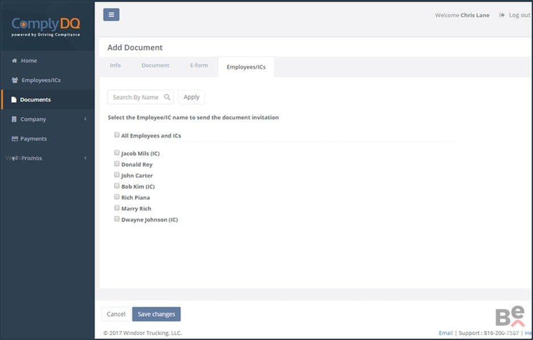This screenshot has width=533, height=340.
Task: Focus the Search By Name field
Action: pos(140,97)
